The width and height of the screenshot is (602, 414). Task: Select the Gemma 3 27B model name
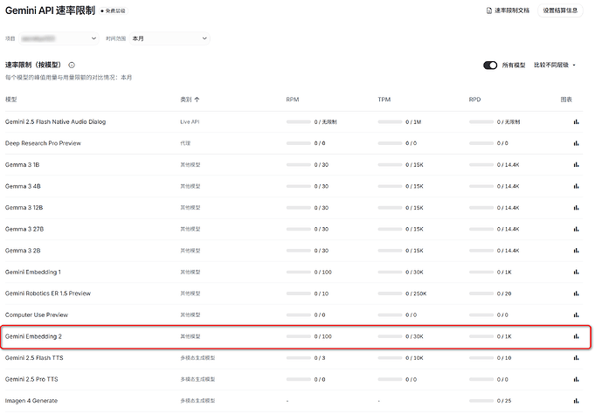click(24, 230)
